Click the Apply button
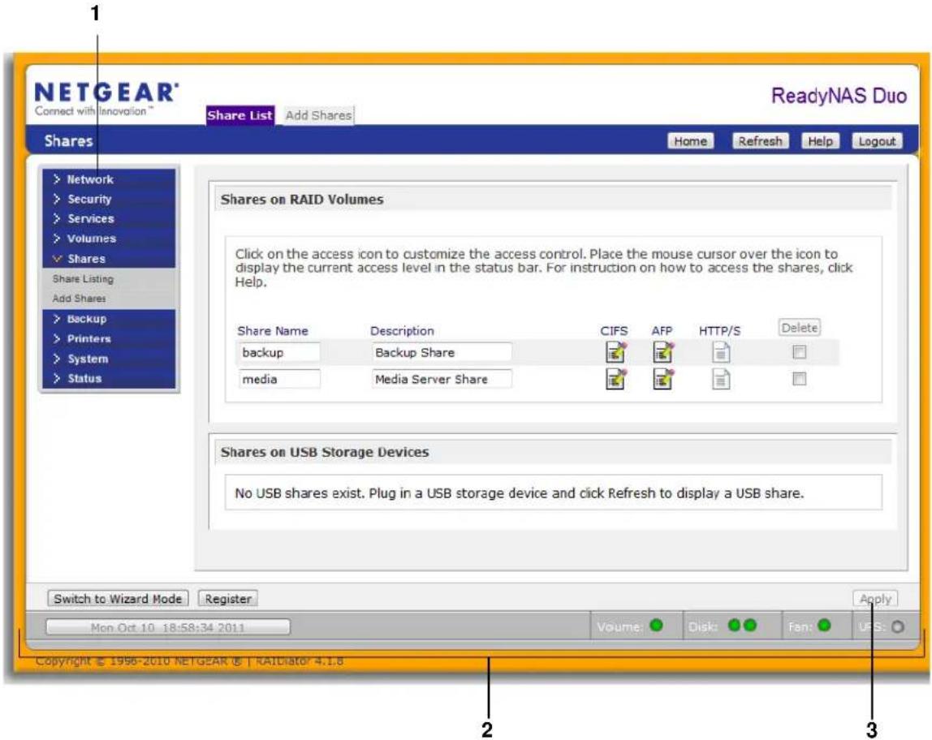 coord(875,599)
